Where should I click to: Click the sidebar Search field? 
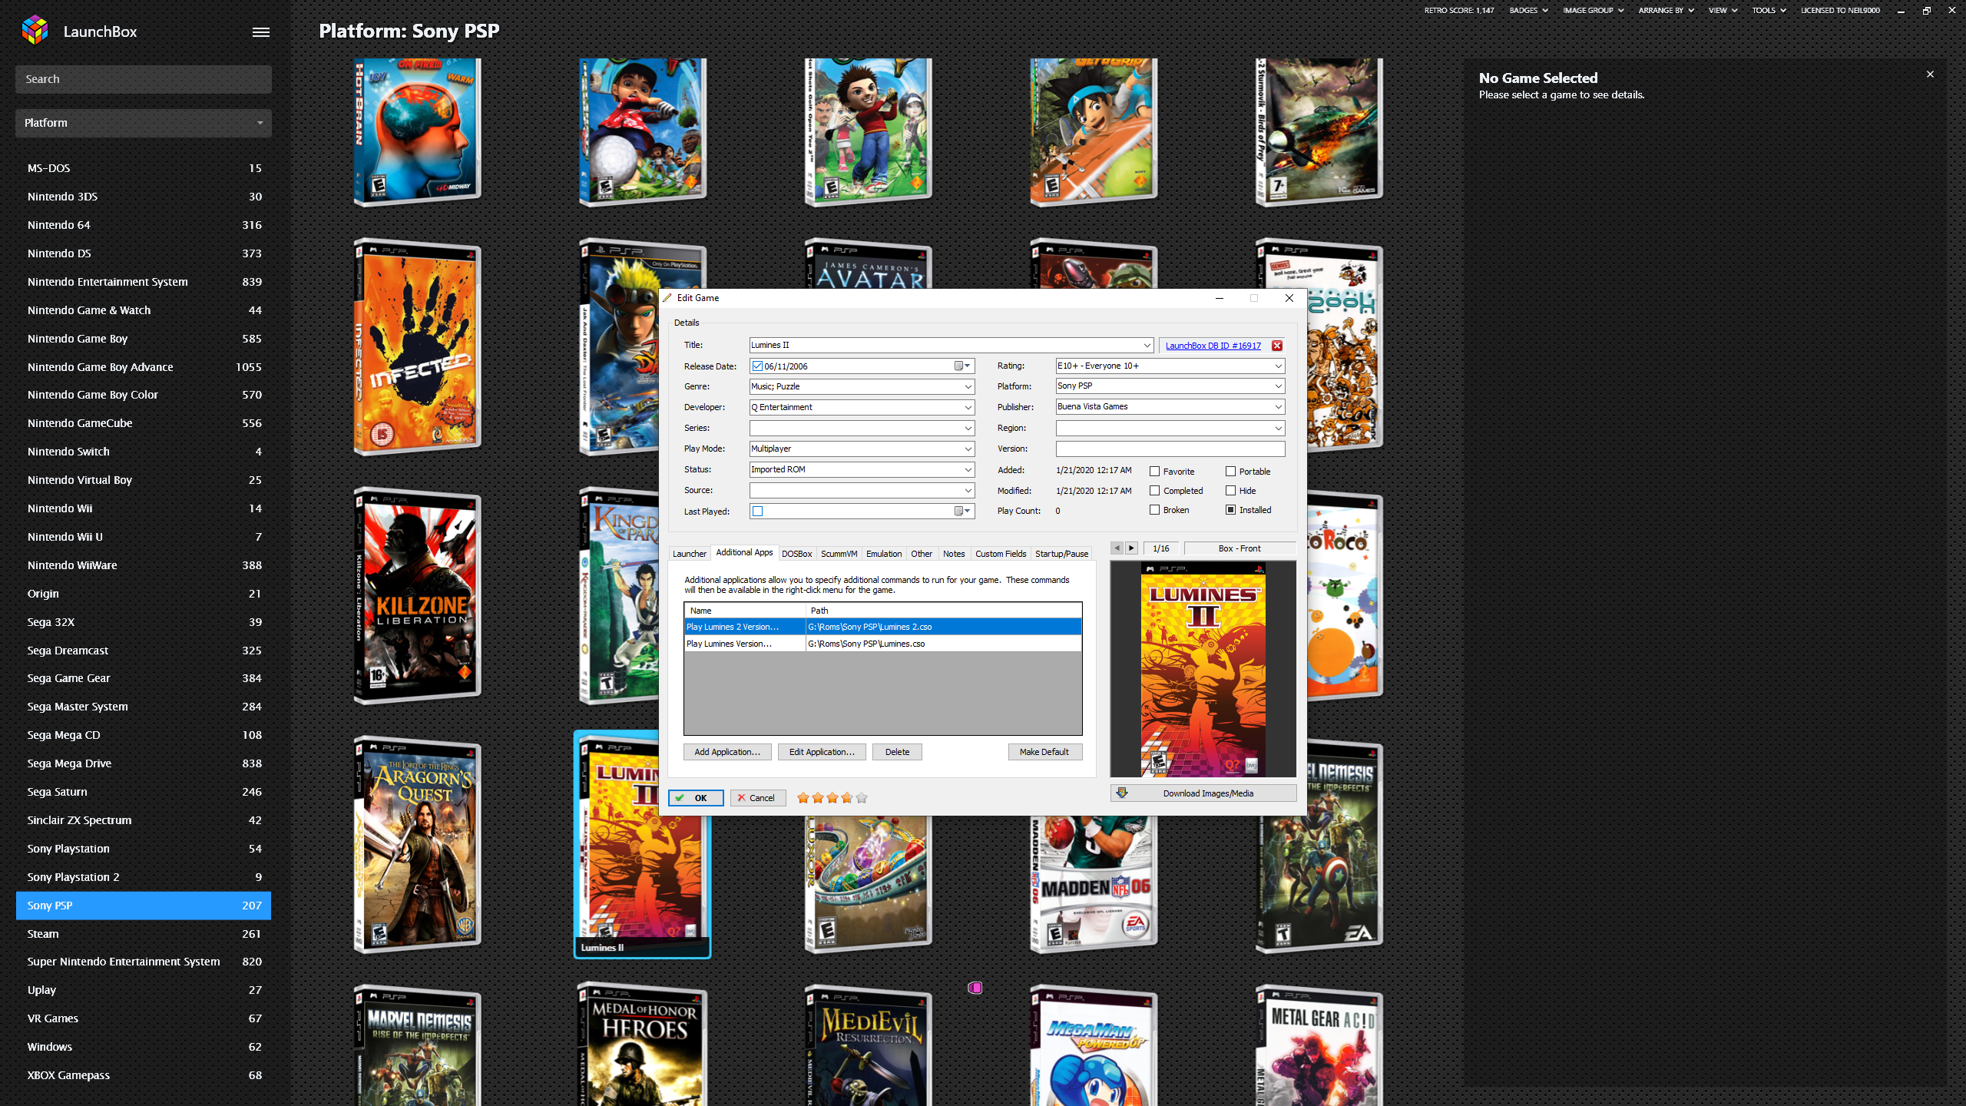[144, 79]
